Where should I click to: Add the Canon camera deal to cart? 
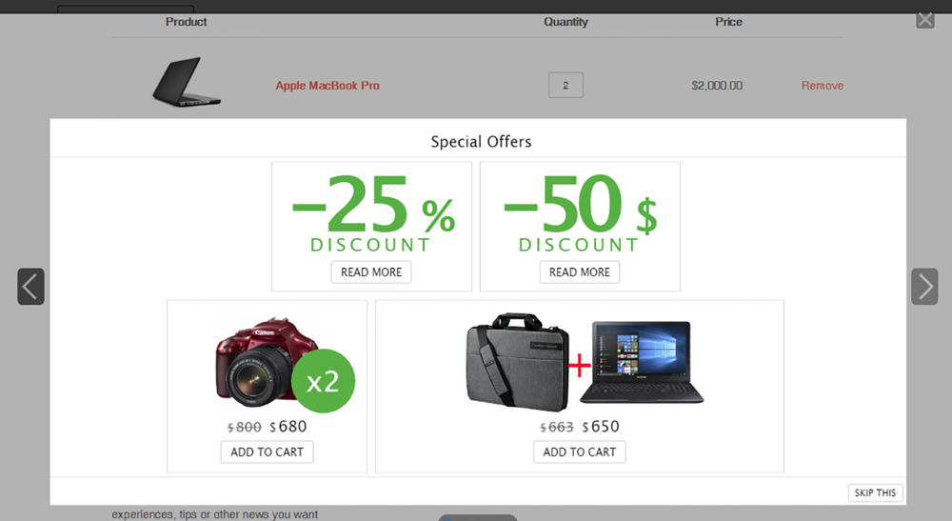[x=268, y=451]
